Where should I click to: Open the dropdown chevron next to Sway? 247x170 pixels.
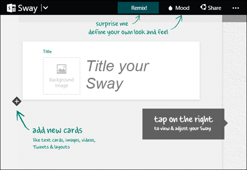pos(46,8)
